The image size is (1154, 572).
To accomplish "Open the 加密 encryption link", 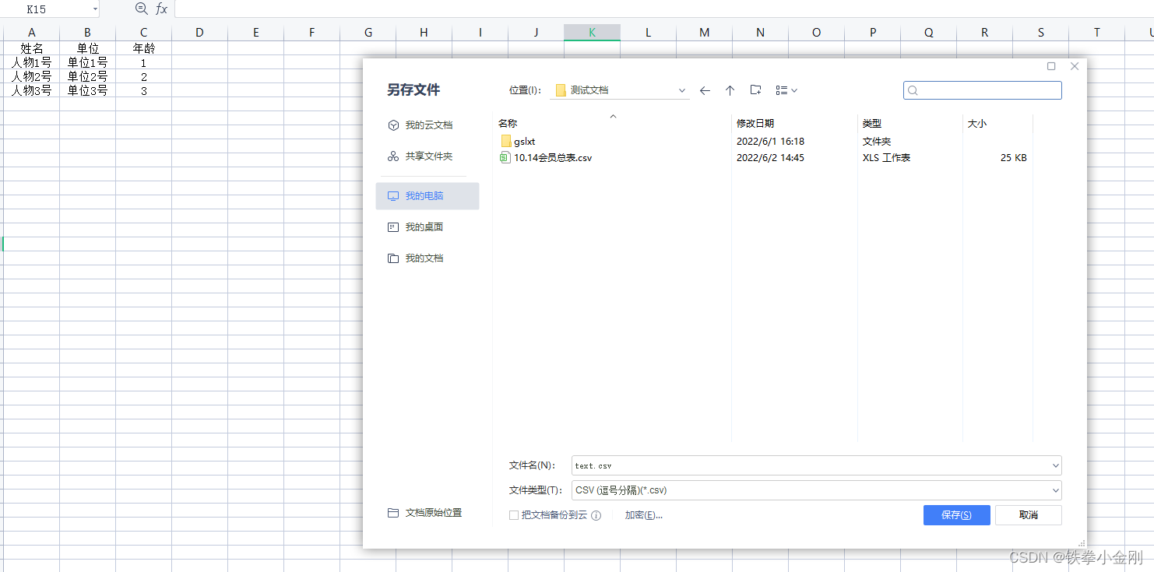I will pos(643,514).
